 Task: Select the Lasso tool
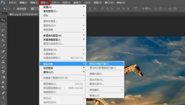click(x=3, y=30)
